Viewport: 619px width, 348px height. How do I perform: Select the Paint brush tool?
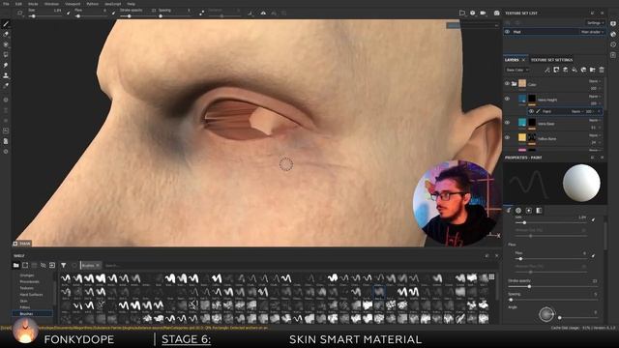coord(6,24)
